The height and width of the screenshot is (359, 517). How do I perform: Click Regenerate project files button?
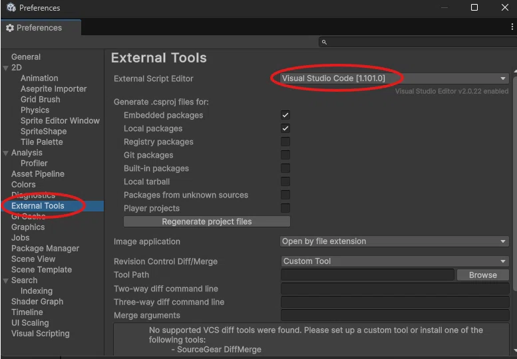[207, 221]
